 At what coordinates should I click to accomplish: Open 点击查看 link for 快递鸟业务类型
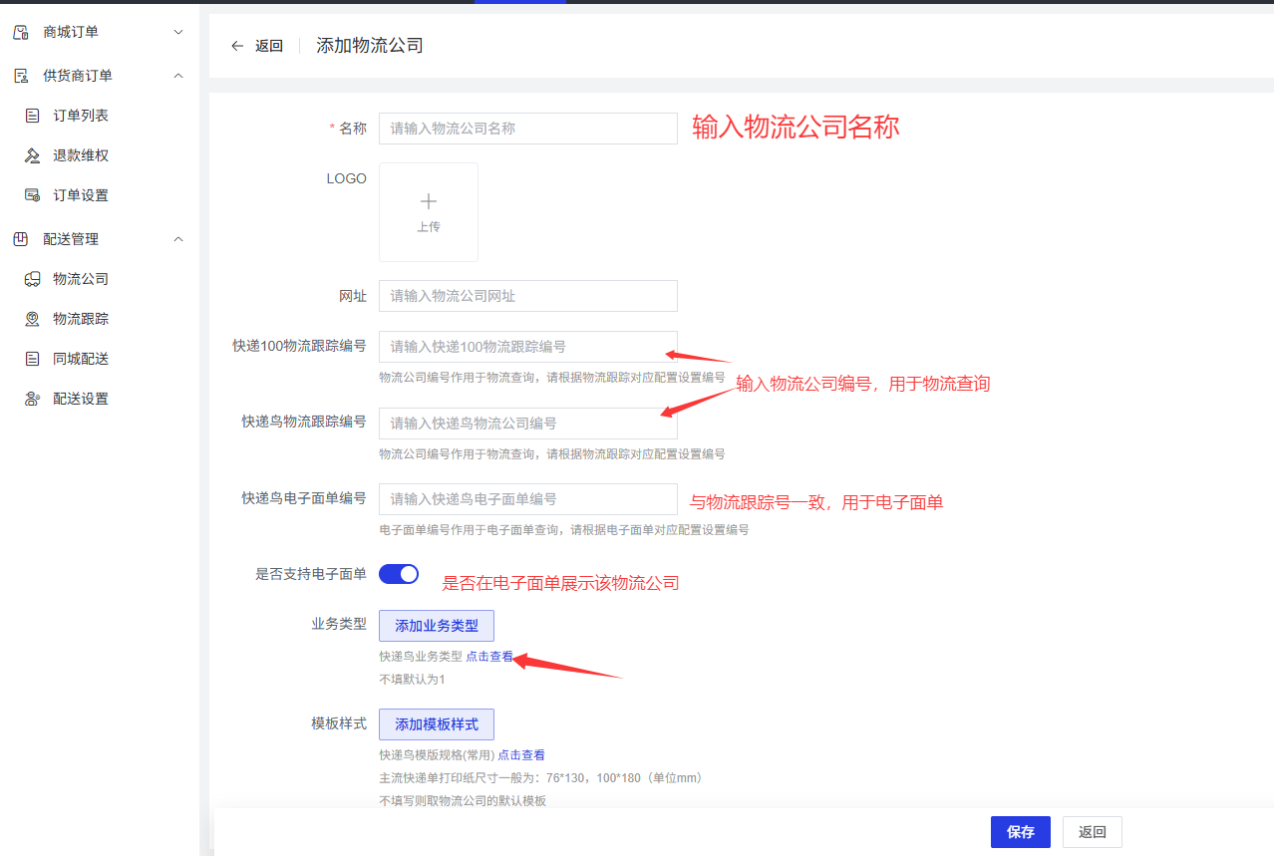pyautogui.click(x=489, y=657)
